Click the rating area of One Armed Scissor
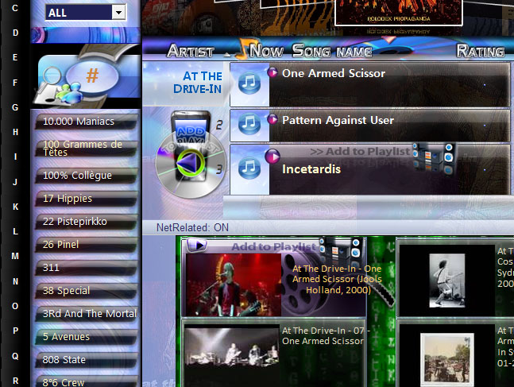The width and height of the screenshot is (514, 387). [485, 84]
